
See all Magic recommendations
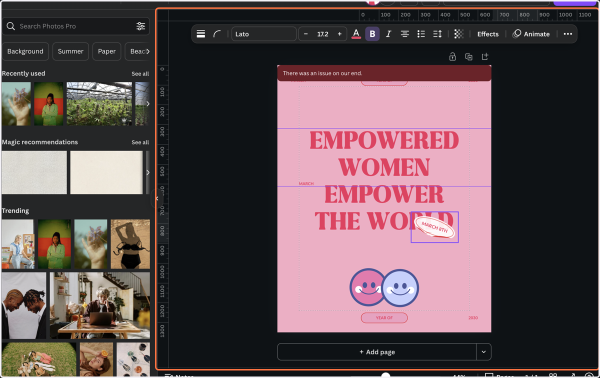coord(140,142)
